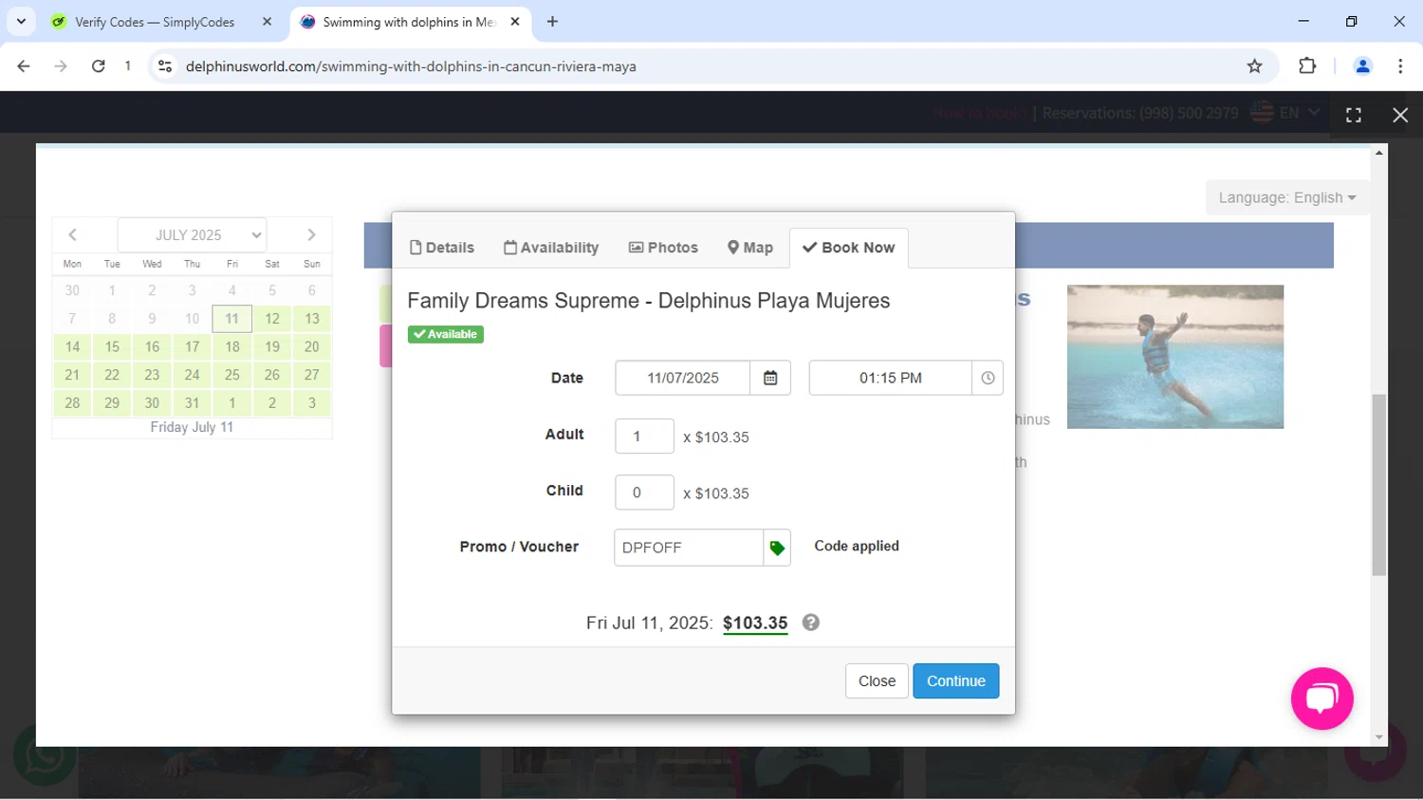Switch to the Details tab
Viewport: 1423px width, 800px height.
point(442,248)
